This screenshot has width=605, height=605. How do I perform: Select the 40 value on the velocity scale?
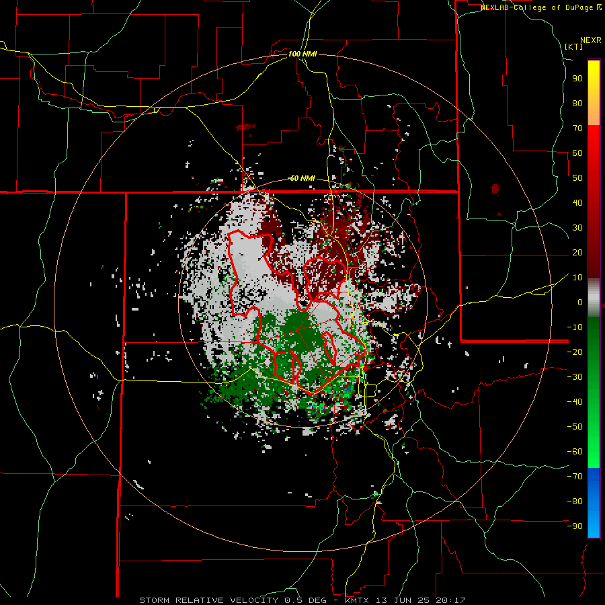coord(577,203)
